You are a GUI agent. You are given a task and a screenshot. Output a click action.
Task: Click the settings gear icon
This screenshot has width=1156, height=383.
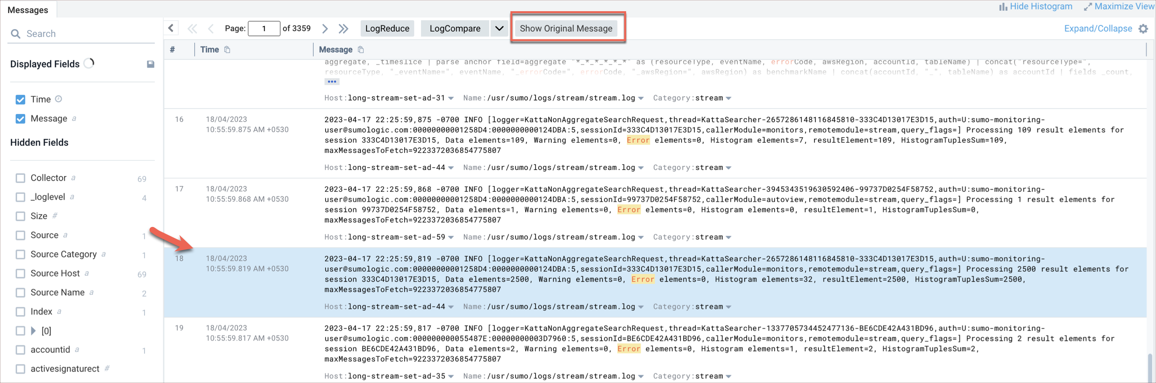(x=1143, y=29)
